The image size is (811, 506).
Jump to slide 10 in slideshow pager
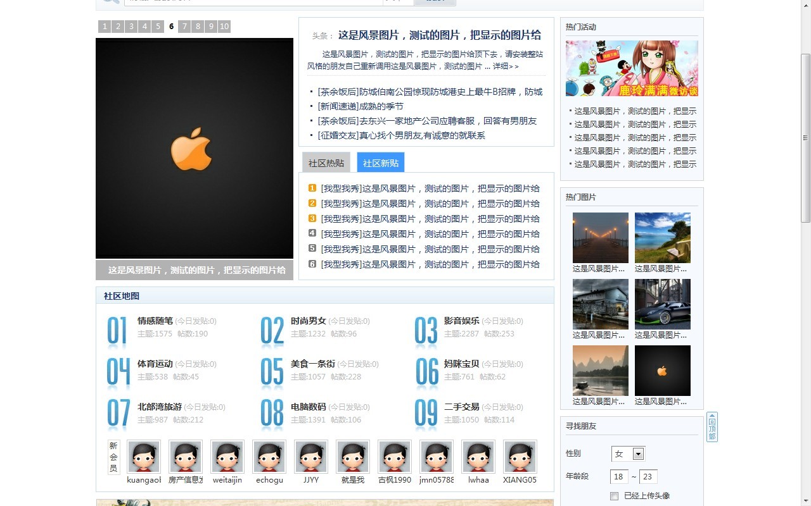[224, 27]
